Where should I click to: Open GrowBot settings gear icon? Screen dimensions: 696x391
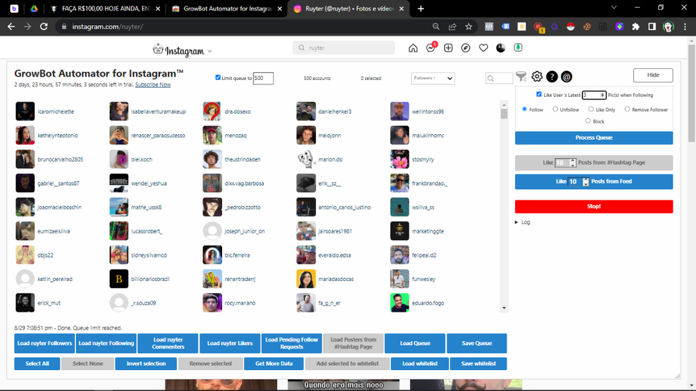(x=537, y=77)
